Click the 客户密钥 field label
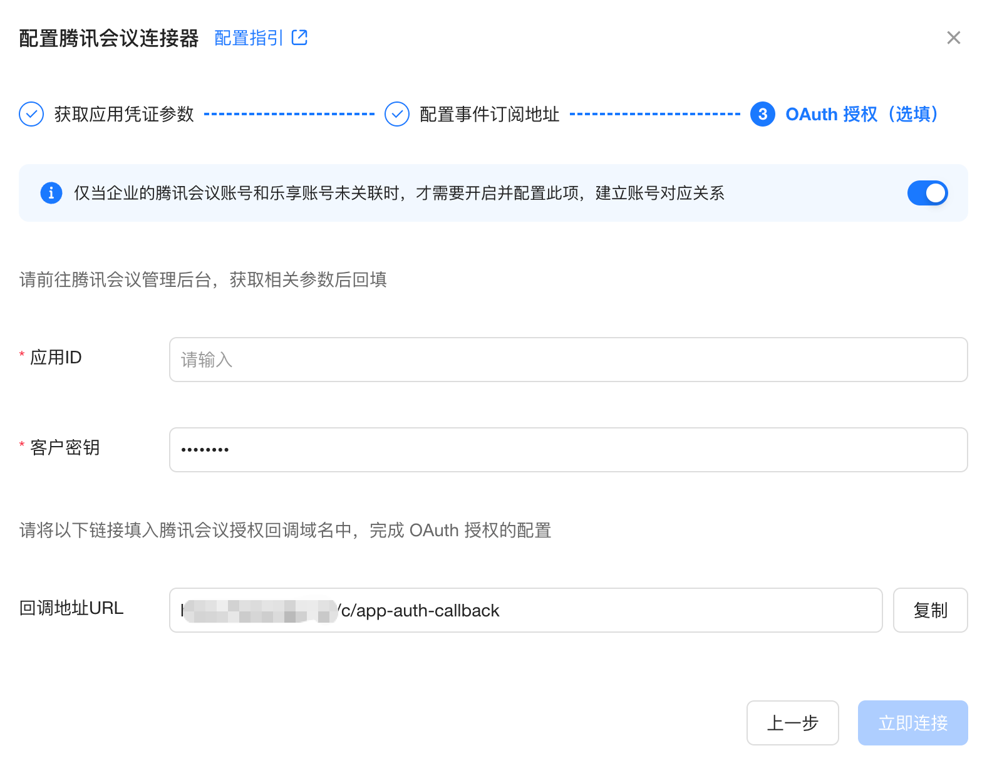The image size is (987, 763). (65, 447)
